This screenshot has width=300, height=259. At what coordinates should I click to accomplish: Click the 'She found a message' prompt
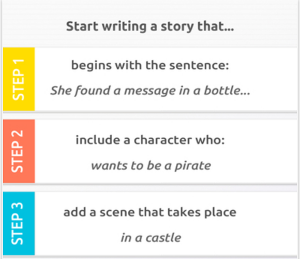[x=150, y=91]
